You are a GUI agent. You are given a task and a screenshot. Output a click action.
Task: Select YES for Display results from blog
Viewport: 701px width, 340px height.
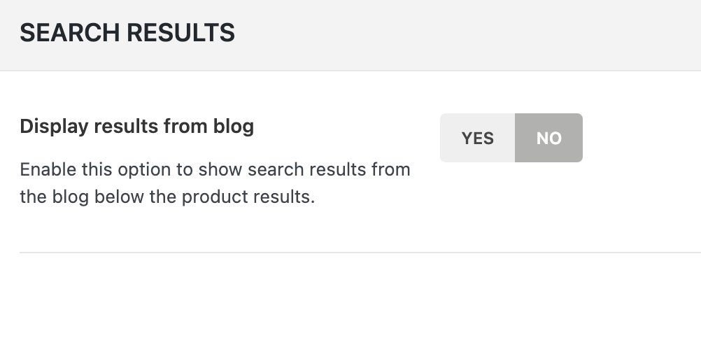pos(477,138)
